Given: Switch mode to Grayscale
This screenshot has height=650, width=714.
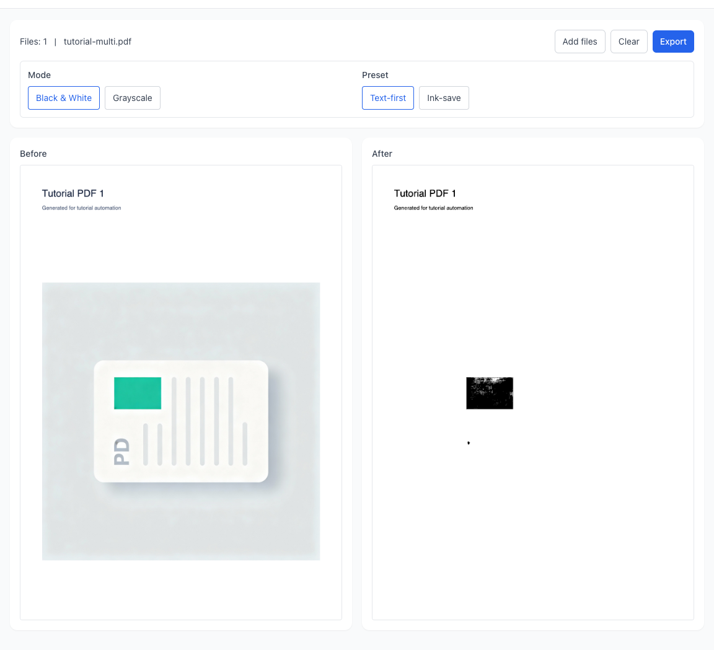Looking at the screenshot, I should (x=132, y=98).
